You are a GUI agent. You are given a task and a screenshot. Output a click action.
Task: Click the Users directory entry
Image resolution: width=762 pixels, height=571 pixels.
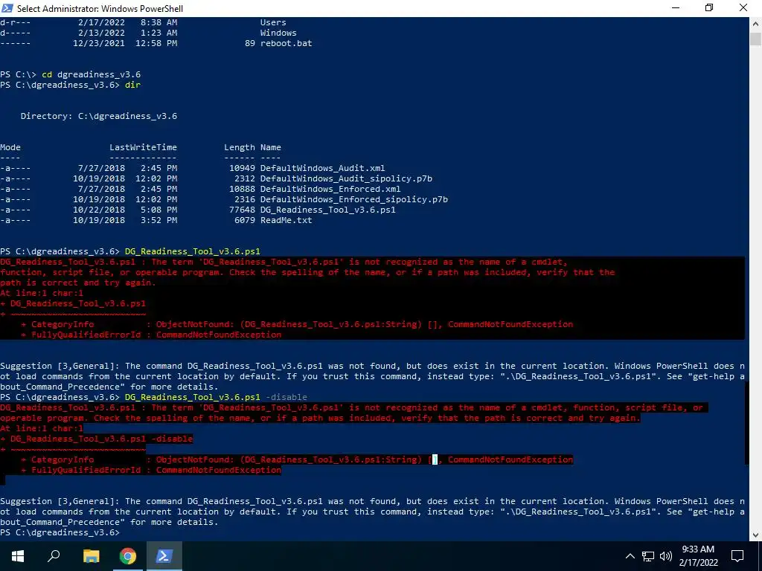click(x=273, y=22)
